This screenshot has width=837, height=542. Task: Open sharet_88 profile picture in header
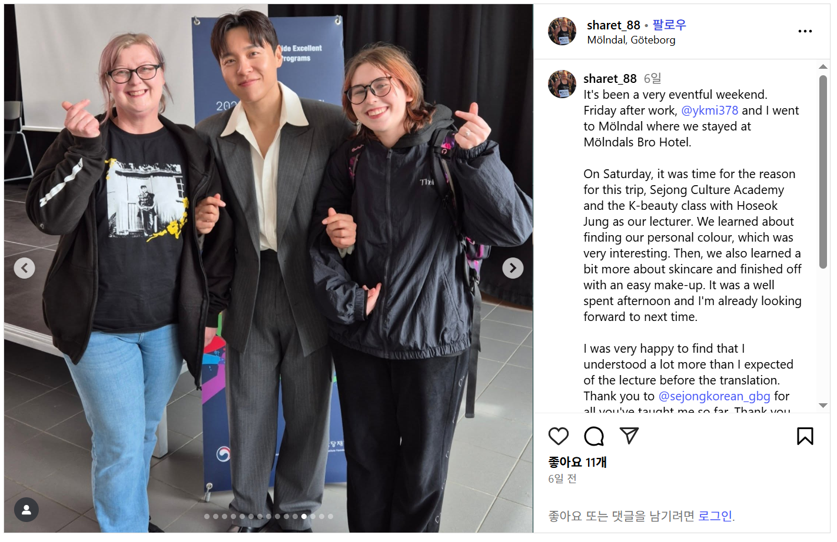click(562, 31)
